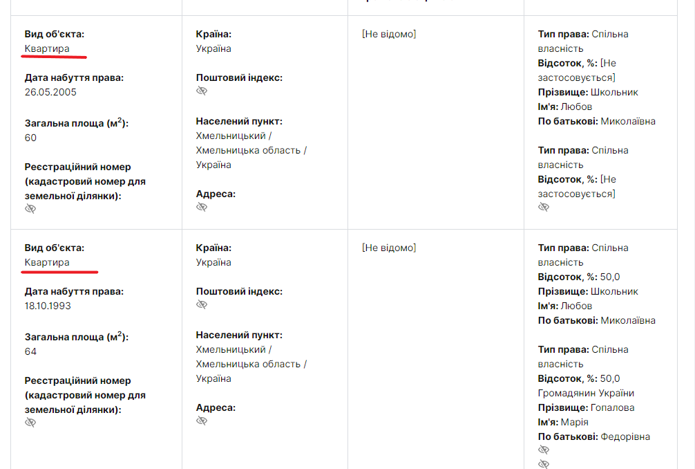Click the acquisition date 18.10.1993
Image resolution: width=695 pixels, height=469 pixels.
[x=48, y=306]
